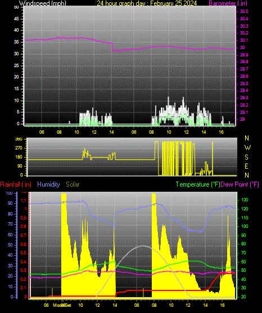Screen dimensions: 262x313
Task: Click the blue Humidity legend label
Action: [48, 184]
